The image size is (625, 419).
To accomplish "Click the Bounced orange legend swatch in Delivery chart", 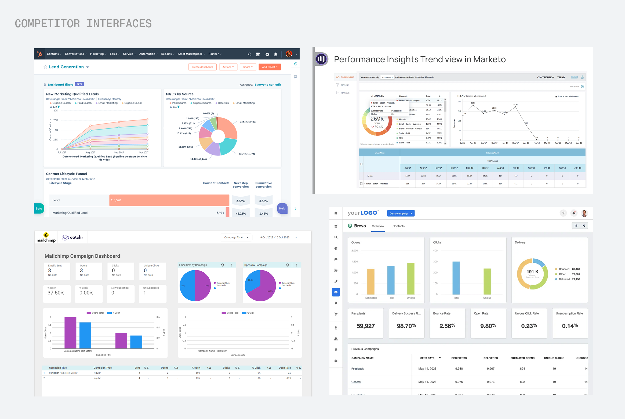I will (555, 269).
